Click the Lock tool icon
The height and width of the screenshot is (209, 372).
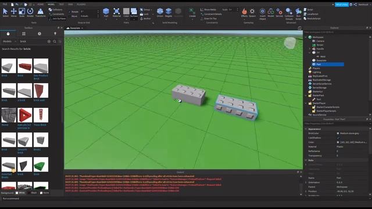point(141,14)
